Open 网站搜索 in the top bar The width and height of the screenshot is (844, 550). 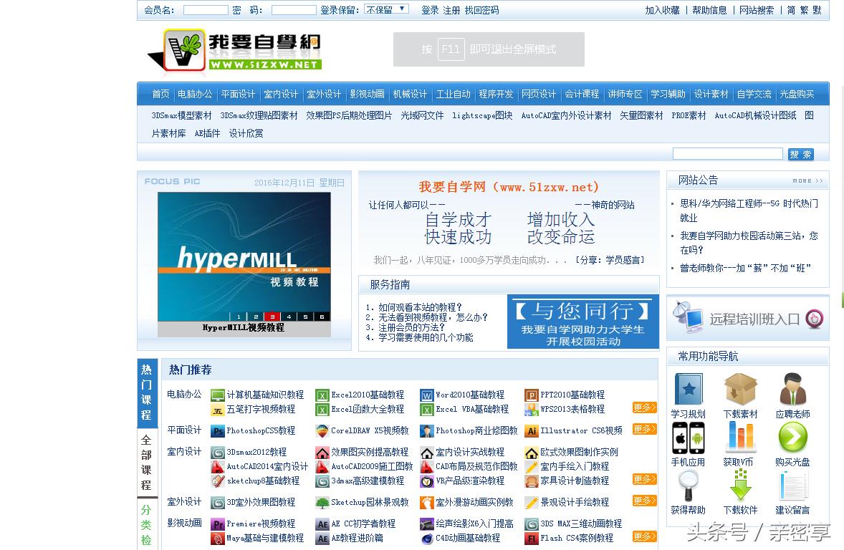click(757, 10)
